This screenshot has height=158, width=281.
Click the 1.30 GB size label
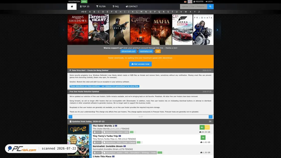(x=205, y=152)
